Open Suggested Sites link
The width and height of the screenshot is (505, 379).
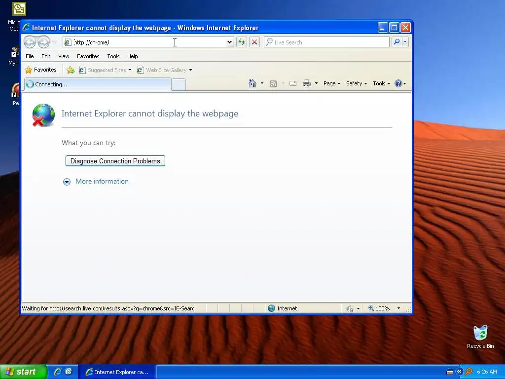coord(105,70)
